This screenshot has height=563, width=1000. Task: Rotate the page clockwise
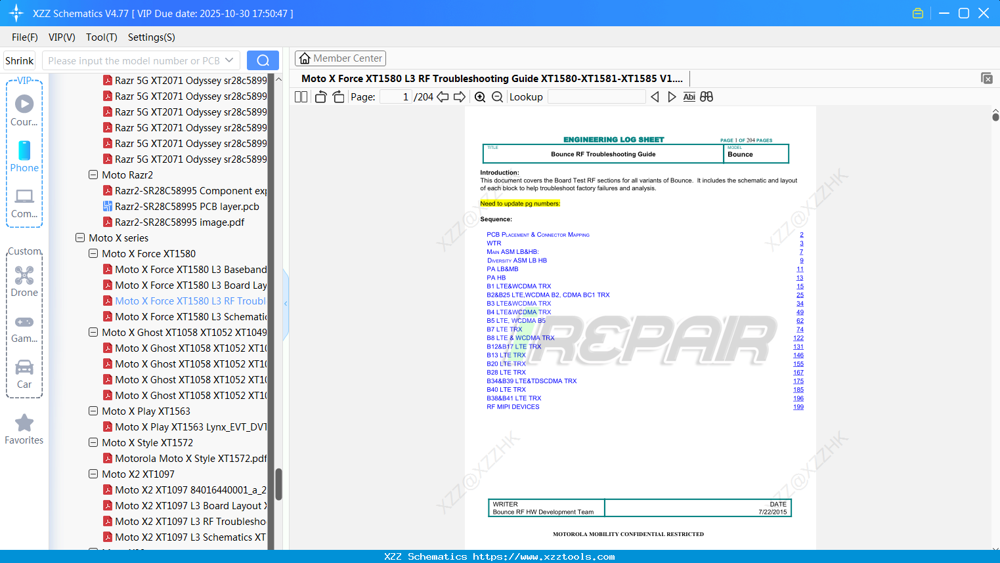coord(337,96)
